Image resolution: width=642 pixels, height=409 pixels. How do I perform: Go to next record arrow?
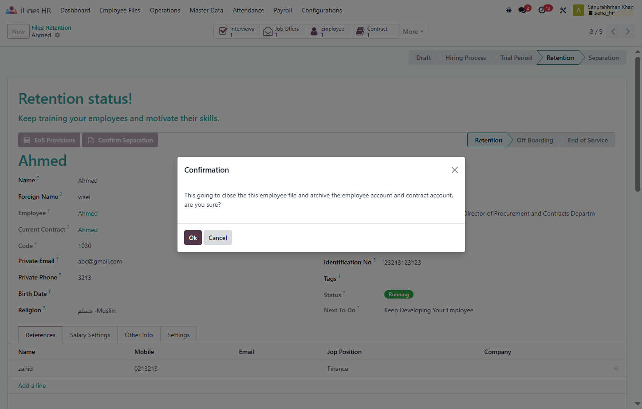click(627, 31)
